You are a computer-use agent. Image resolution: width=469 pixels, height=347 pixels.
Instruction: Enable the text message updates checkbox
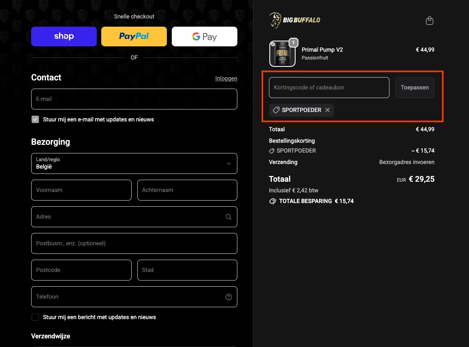coord(35,317)
